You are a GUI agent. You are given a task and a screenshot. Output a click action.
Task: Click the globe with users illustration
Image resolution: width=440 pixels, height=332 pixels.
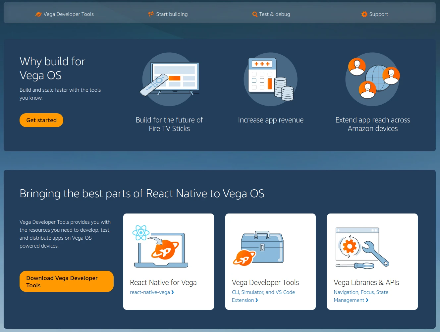(373, 79)
